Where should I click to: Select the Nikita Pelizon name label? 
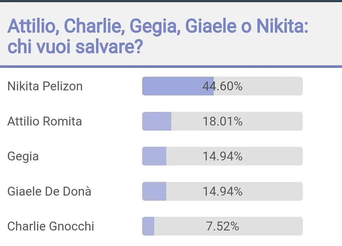click(x=45, y=86)
